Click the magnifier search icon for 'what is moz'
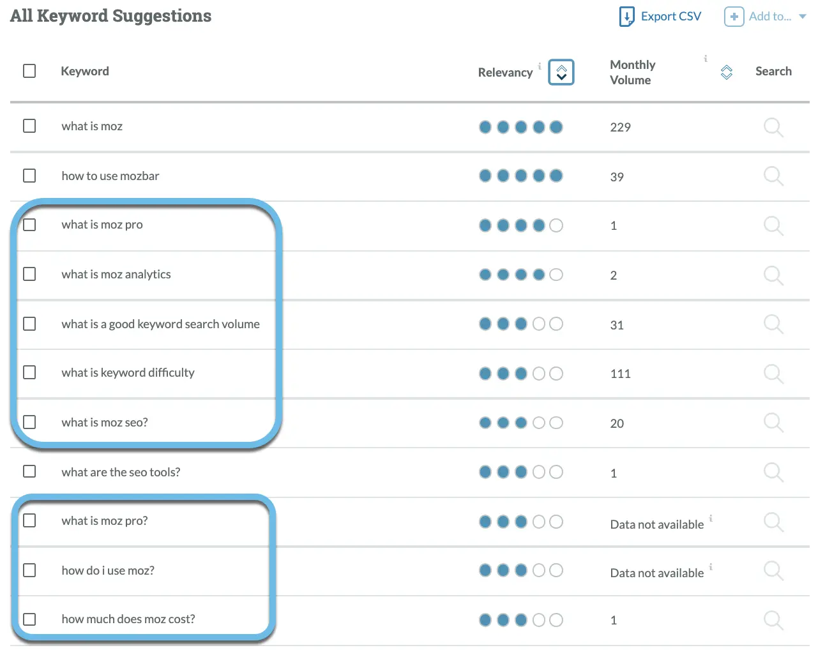The width and height of the screenshot is (825, 650). pos(773,127)
